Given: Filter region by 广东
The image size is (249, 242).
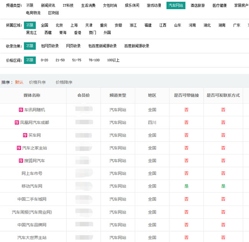Looking at the screenshot, I should [236, 25].
